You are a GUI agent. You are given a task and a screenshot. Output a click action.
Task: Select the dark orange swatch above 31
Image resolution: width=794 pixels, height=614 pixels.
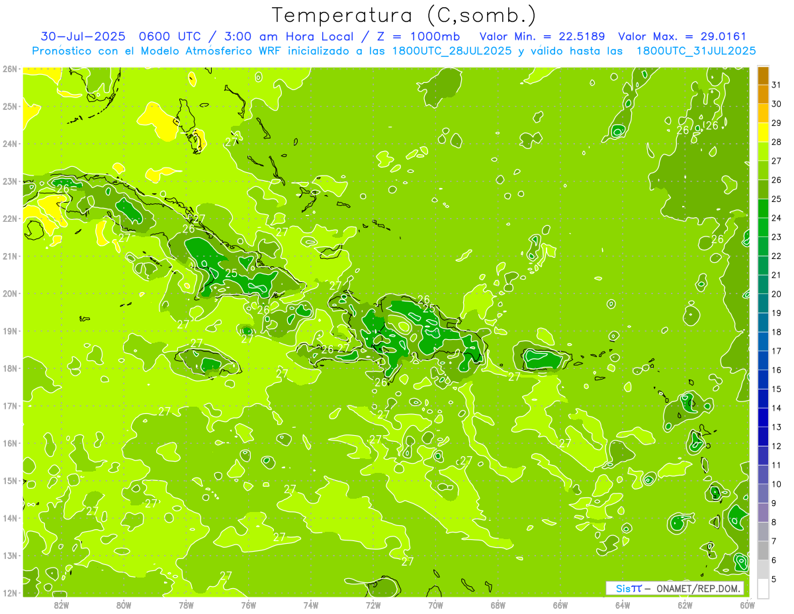pos(763,76)
